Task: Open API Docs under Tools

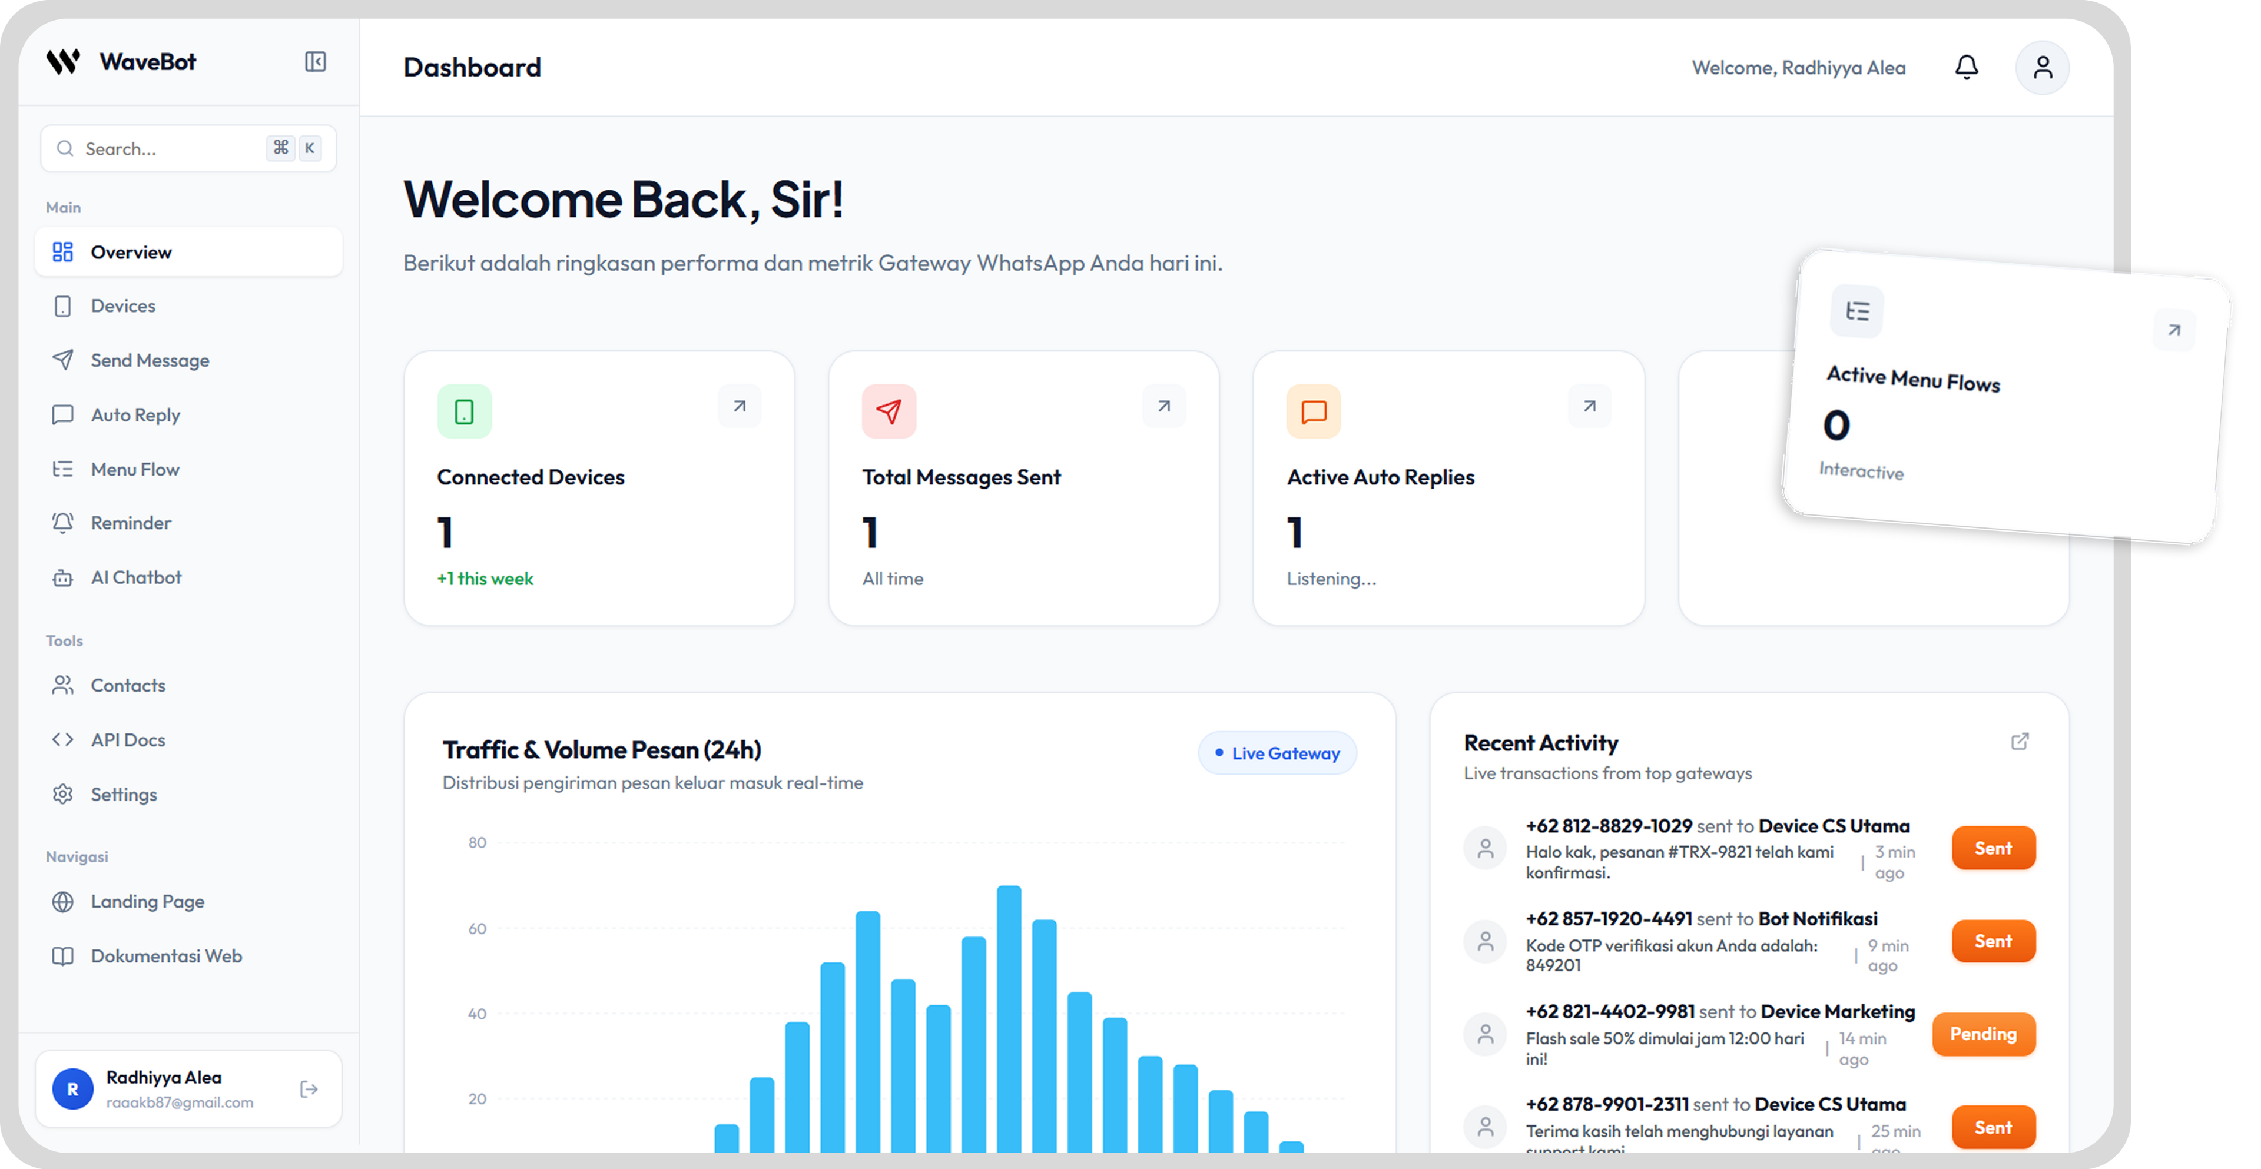Action: click(188, 739)
